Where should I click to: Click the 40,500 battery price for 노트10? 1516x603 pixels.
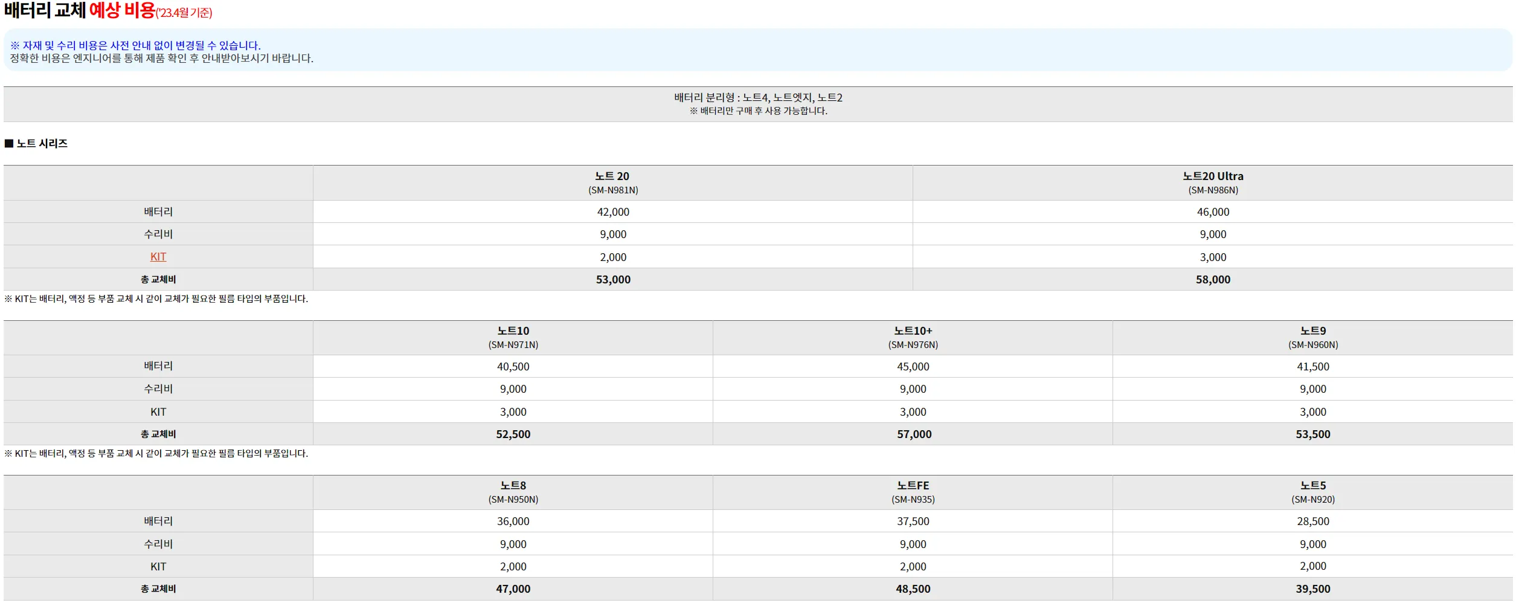(x=513, y=367)
